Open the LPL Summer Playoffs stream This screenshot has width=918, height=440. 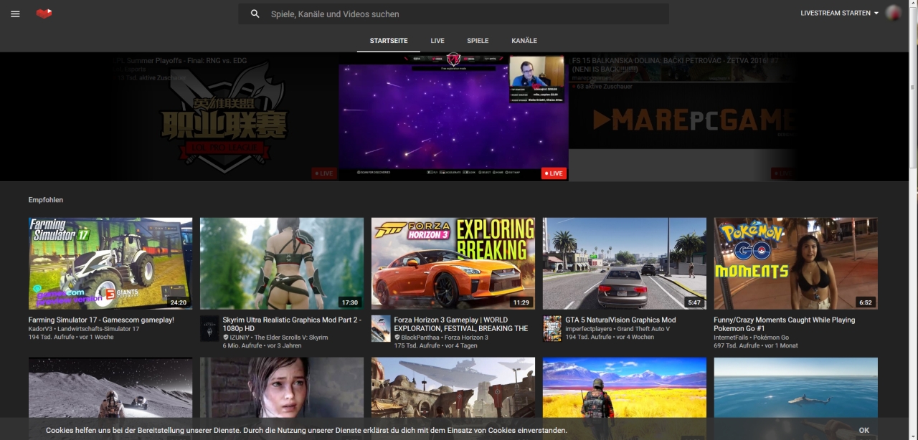(224, 117)
